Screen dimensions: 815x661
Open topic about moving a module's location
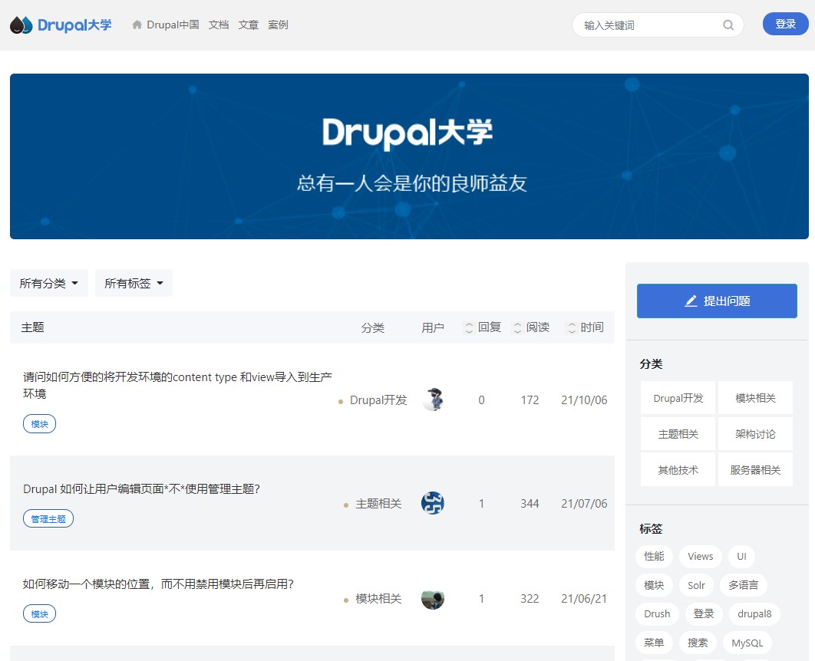[159, 584]
